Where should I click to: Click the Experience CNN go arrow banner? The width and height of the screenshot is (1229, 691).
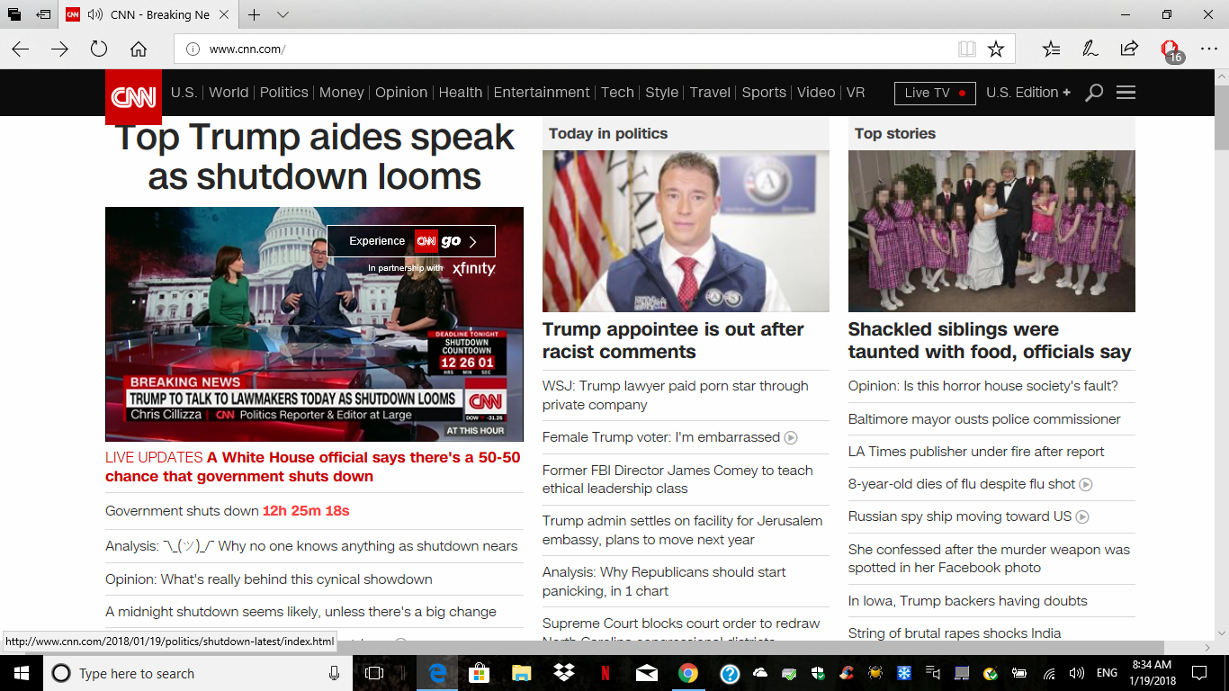(411, 241)
